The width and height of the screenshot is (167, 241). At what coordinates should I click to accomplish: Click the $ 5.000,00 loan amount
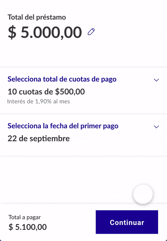click(45, 32)
